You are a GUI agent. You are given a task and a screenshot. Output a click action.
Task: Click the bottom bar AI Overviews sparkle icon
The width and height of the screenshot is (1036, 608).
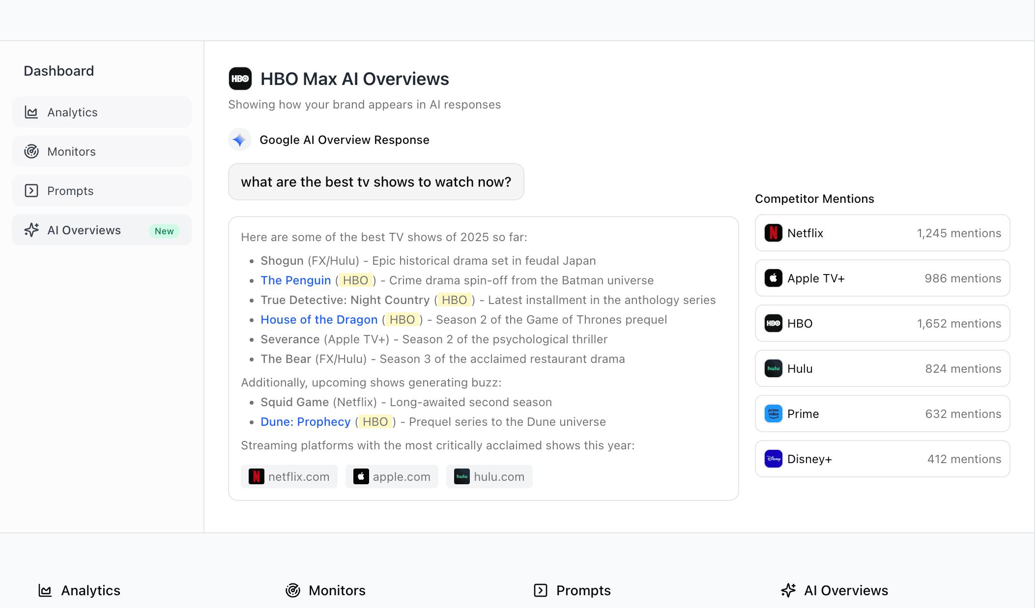pos(788,590)
